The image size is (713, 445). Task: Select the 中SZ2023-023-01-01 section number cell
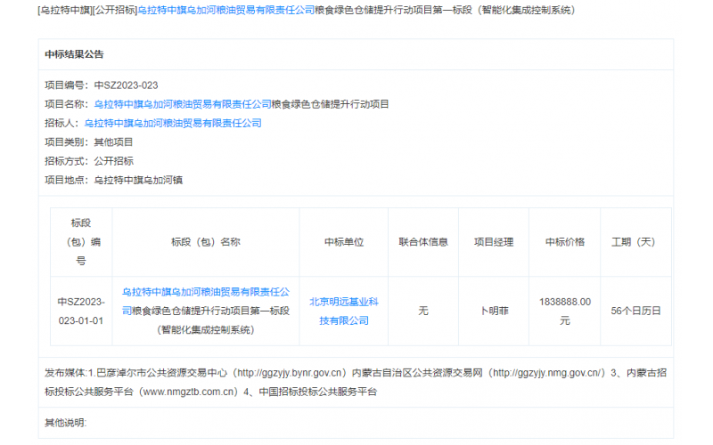(81, 311)
